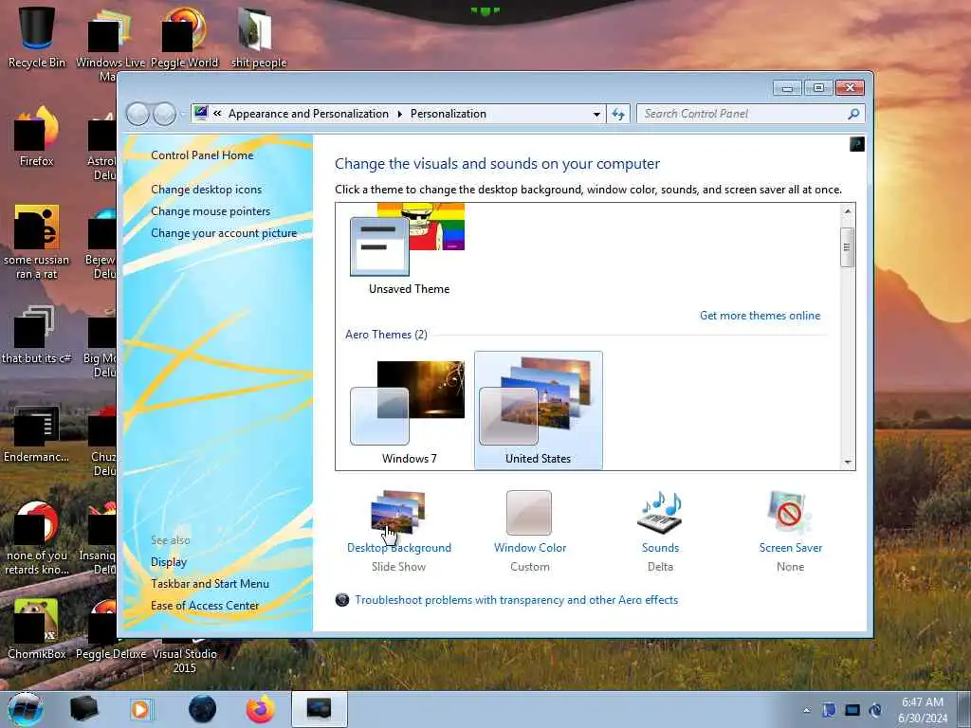Viewport: 971px width, 728px height.
Task: Click the network tray icon
Action: coord(852,710)
